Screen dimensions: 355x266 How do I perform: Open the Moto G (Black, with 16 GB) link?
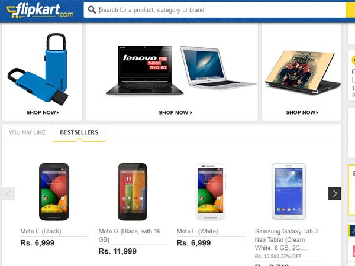click(x=130, y=235)
